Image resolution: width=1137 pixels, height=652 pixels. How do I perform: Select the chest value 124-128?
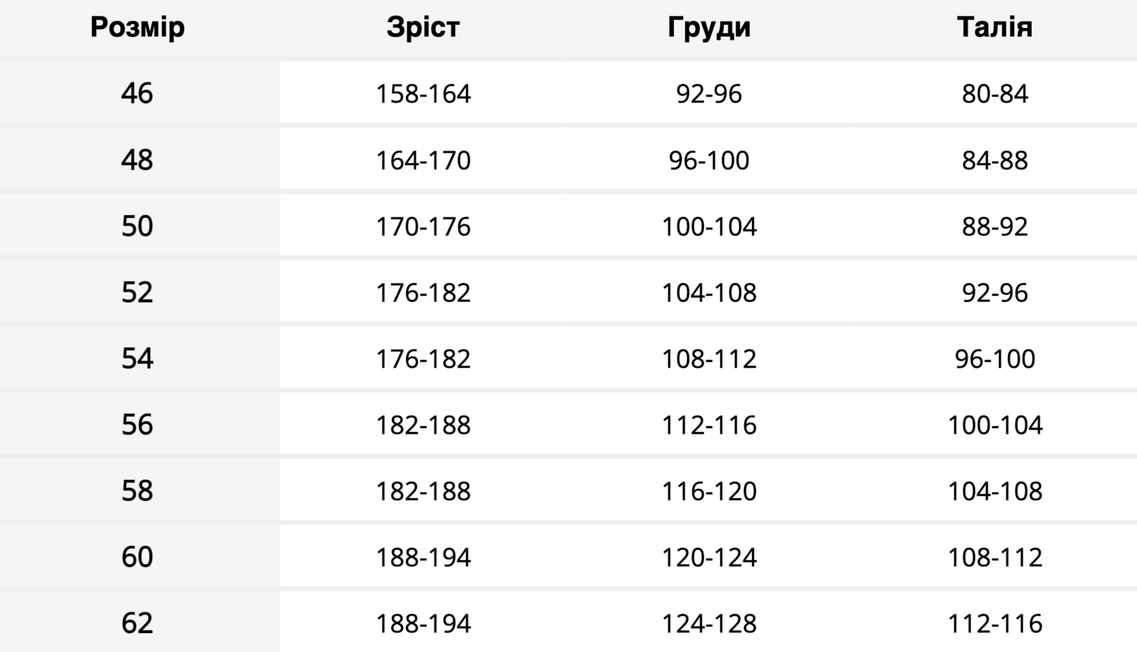coord(709,624)
